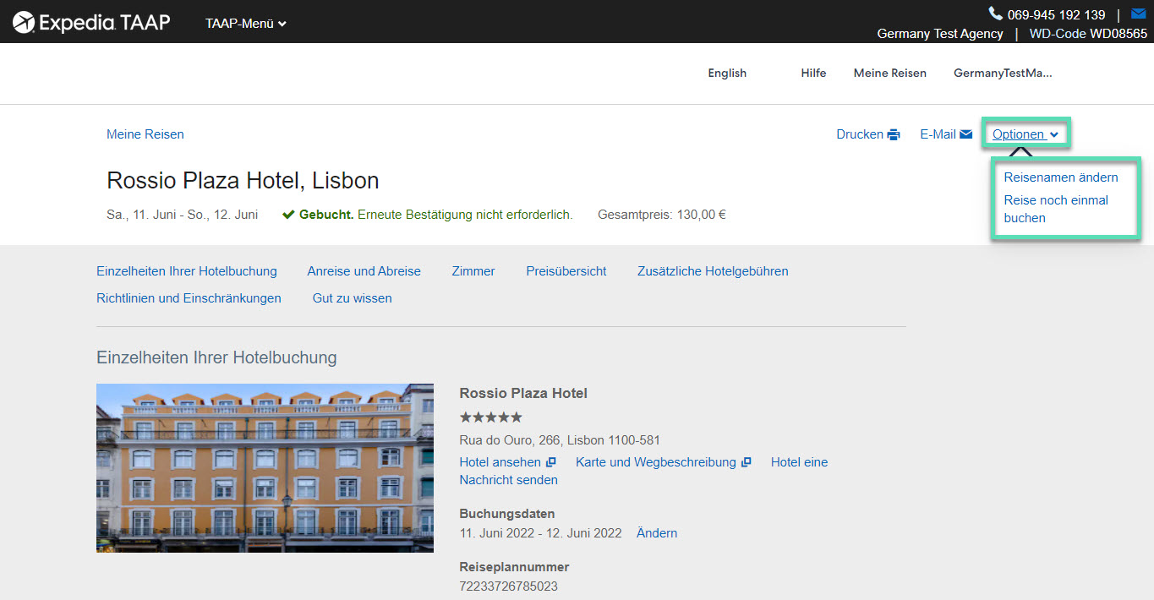
Task: Open Karte und Wegbeschreibung link
Action: point(663,462)
